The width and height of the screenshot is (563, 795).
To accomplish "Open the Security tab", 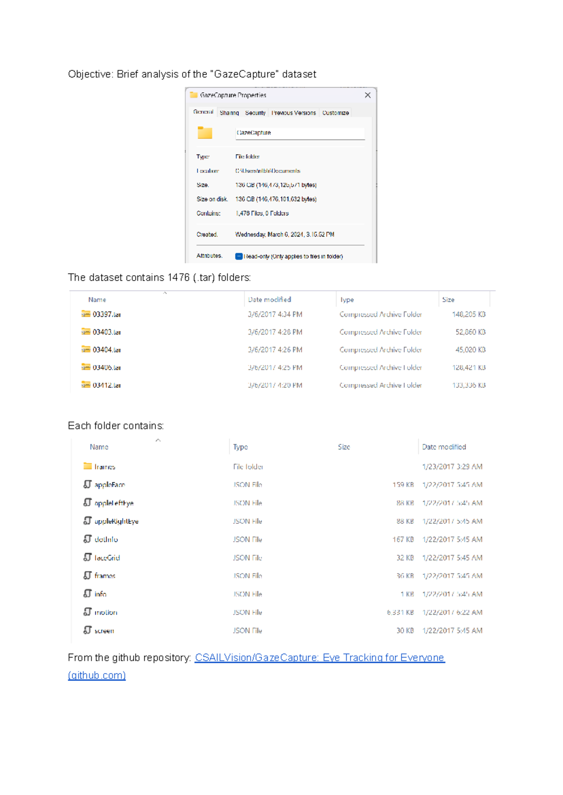I will 255,113.
